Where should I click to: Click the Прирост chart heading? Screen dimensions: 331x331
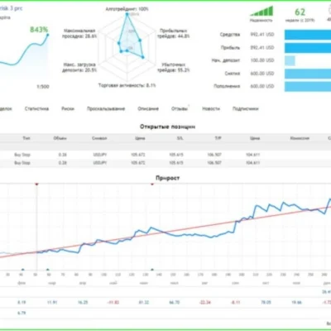click(167, 178)
